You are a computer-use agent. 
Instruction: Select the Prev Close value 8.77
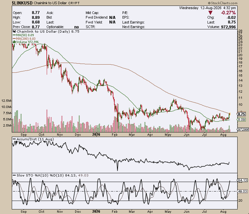[36, 27]
